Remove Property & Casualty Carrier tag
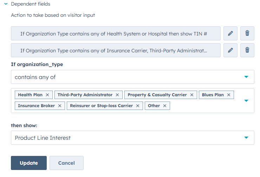 pyautogui.click(x=192, y=95)
